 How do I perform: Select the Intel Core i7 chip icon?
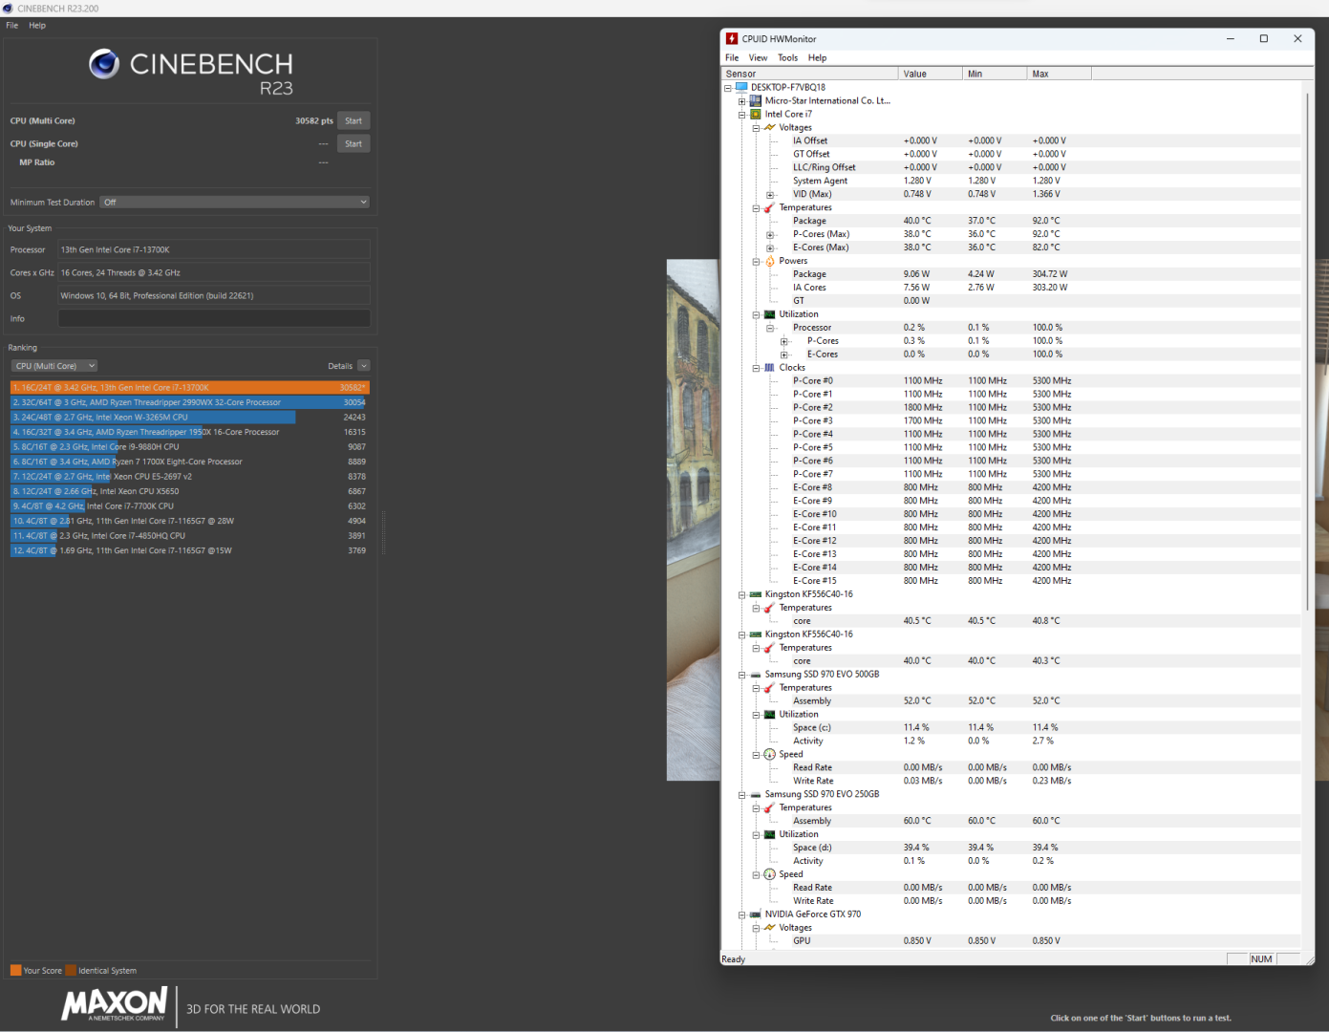[x=756, y=114]
